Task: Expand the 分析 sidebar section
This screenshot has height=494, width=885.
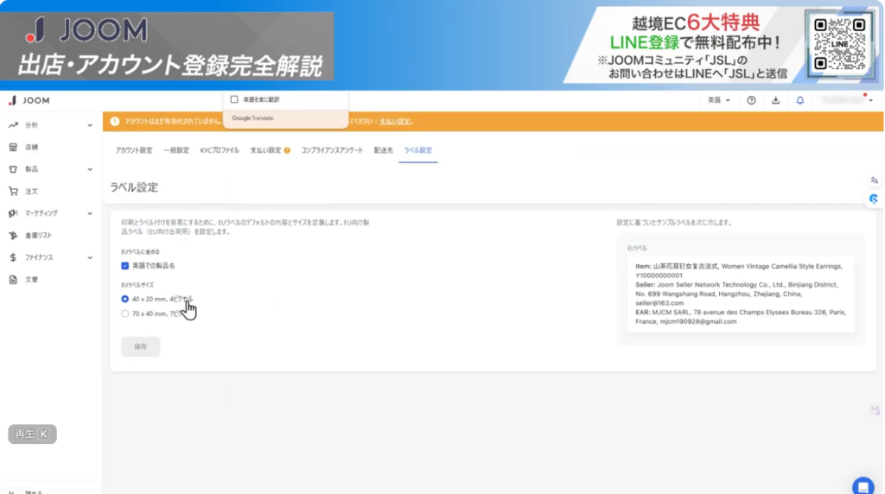Action: [x=90, y=125]
